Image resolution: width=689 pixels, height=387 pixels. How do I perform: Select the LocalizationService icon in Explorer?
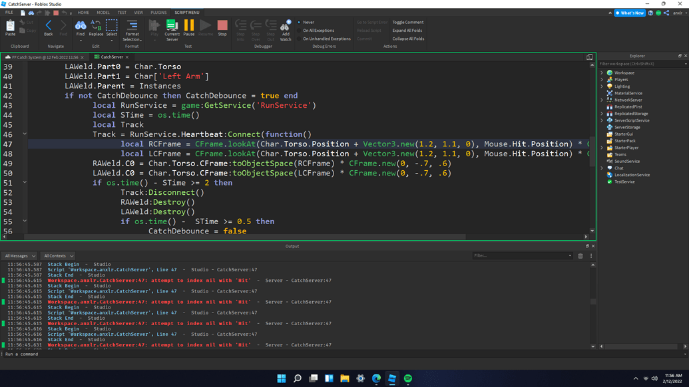point(610,175)
